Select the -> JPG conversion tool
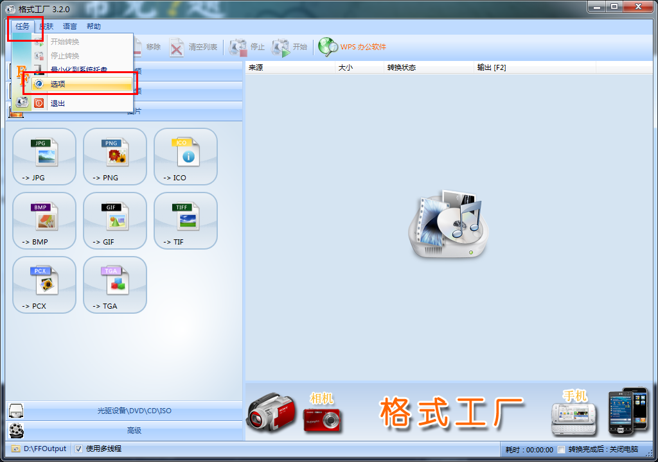Image resolution: width=658 pixels, height=462 pixels. click(44, 156)
